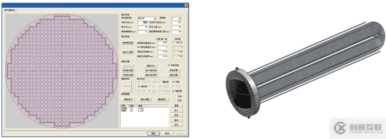Select the 总管数 row in tube list
The width and height of the screenshot is (386, 139).
click(144, 109)
